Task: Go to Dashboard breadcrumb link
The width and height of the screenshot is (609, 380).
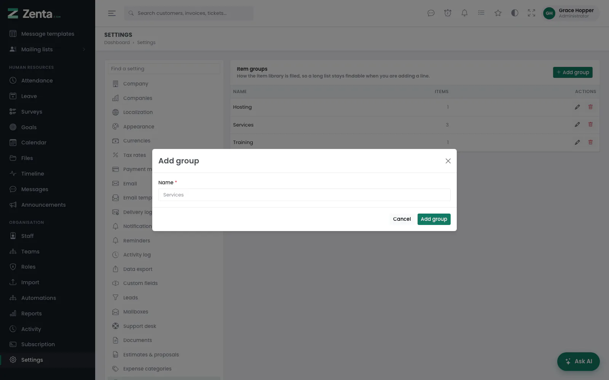Action: point(117,43)
